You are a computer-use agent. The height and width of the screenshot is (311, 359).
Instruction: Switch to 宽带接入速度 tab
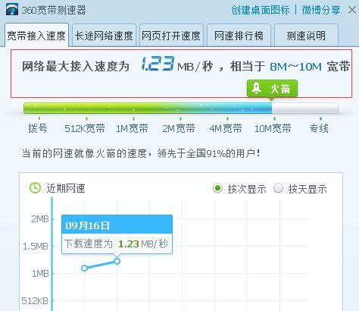[36, 35]
